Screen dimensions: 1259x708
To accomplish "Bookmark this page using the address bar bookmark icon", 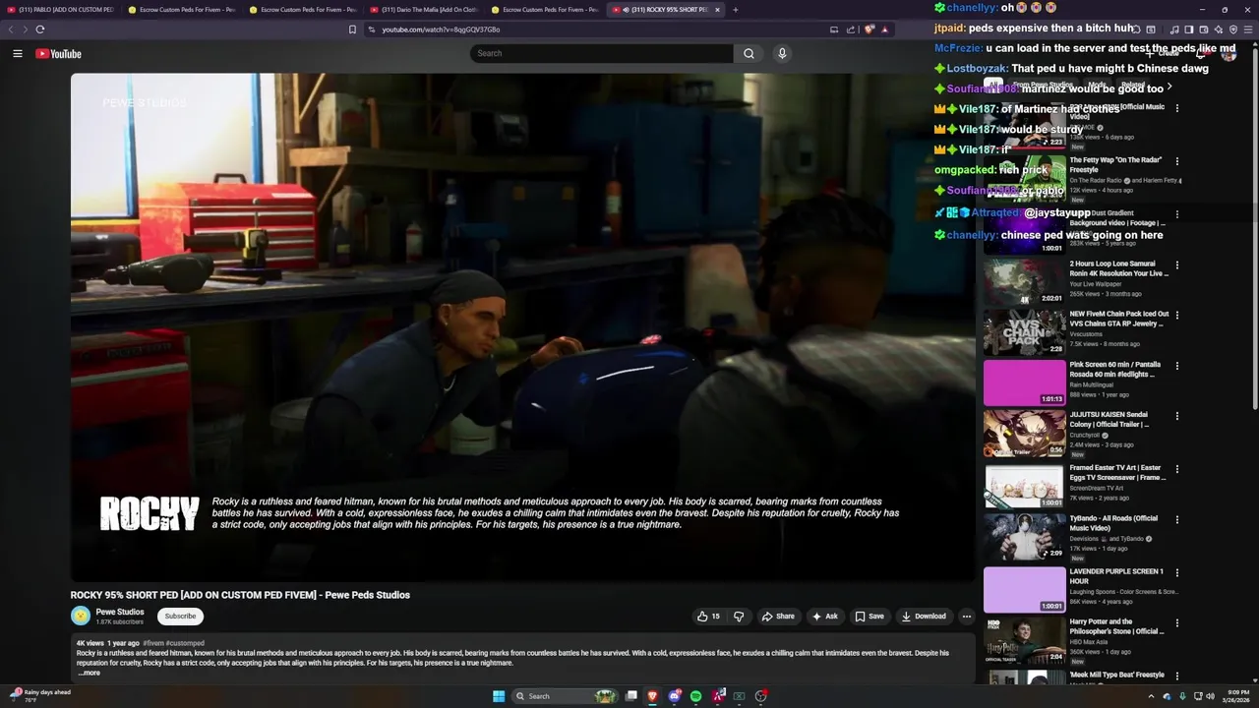I will click(352, 29).
